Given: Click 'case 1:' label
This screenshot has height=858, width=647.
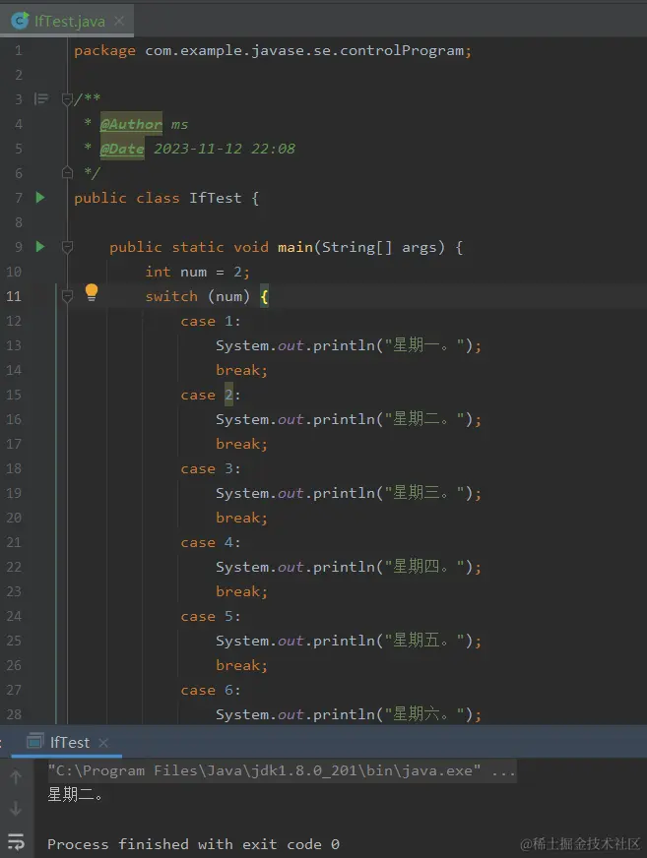Looking at the screenshot, I should (x=211, y=321).
